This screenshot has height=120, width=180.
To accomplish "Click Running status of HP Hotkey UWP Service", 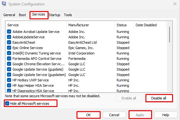I will (x=123, y=80).
